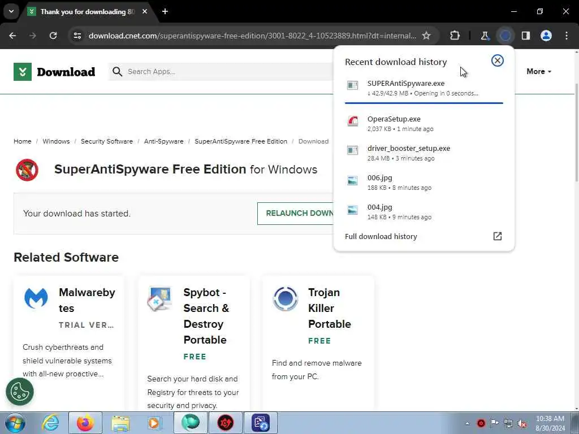Click the SUPERAntiSpyware download progress bar
Screen dimensions: 579x434
pos(424,103)
